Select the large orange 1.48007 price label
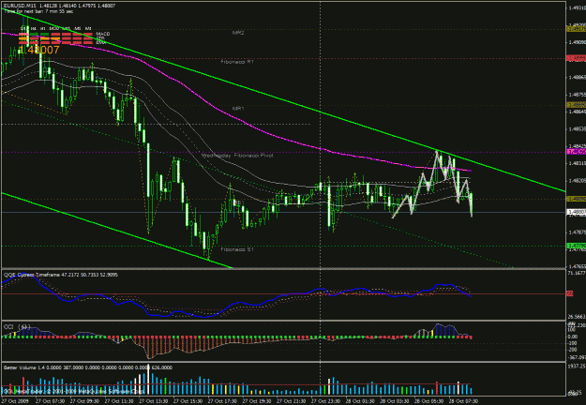Screen dimensions: 586x405 (39, 50)
